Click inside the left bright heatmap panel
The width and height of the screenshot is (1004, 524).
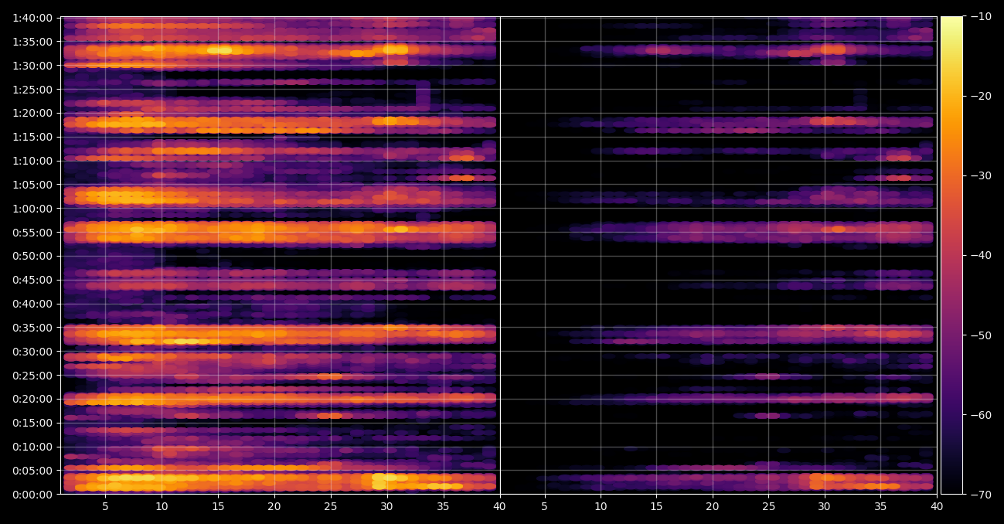280,255
